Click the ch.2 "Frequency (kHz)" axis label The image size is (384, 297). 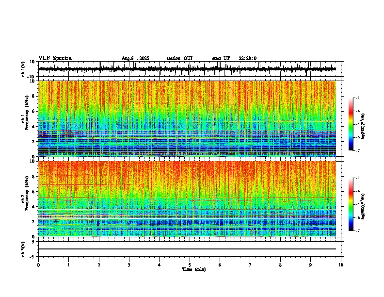click(x=27, y=193)
